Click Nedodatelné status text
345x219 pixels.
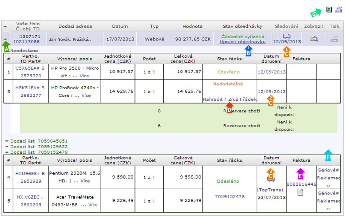(228, 84)
